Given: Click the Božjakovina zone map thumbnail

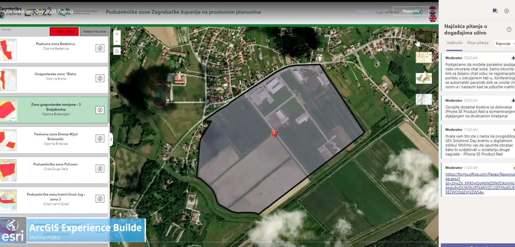Looking at the screenshot, I should (8, 110).
